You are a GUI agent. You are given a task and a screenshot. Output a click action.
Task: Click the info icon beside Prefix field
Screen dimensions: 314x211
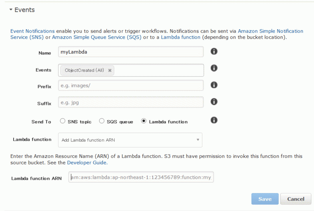(214, 85)
